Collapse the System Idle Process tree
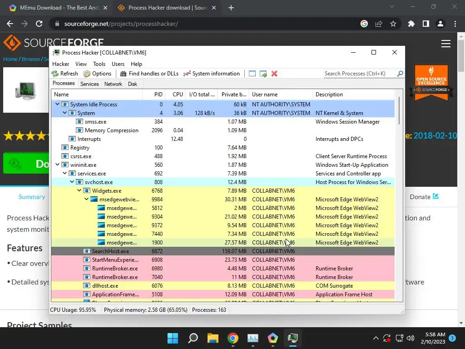 [x=57, y=104]
